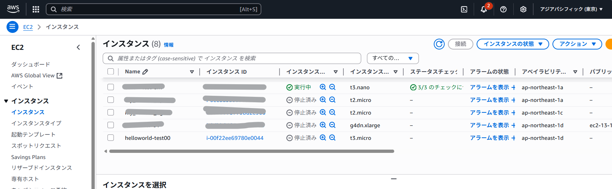The height and width of the screenshot is (189, 612).
Task: Click 3/3 のチェック status text
Action: (440, 87)
